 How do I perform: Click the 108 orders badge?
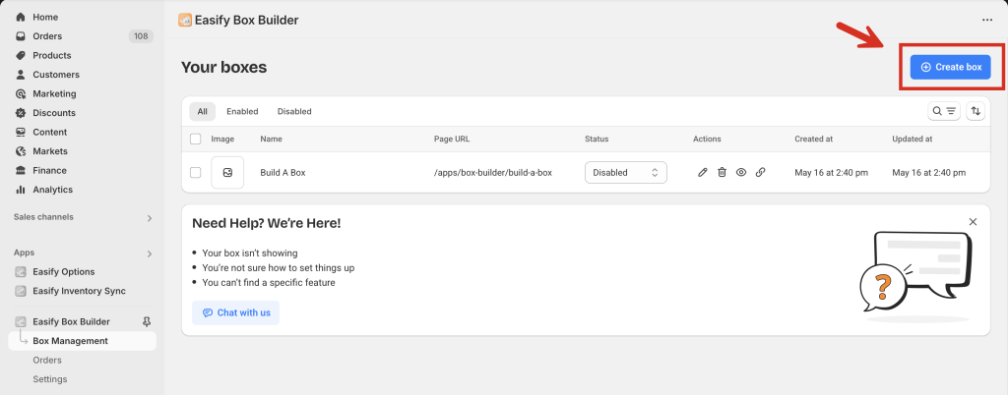click(141, 36)
